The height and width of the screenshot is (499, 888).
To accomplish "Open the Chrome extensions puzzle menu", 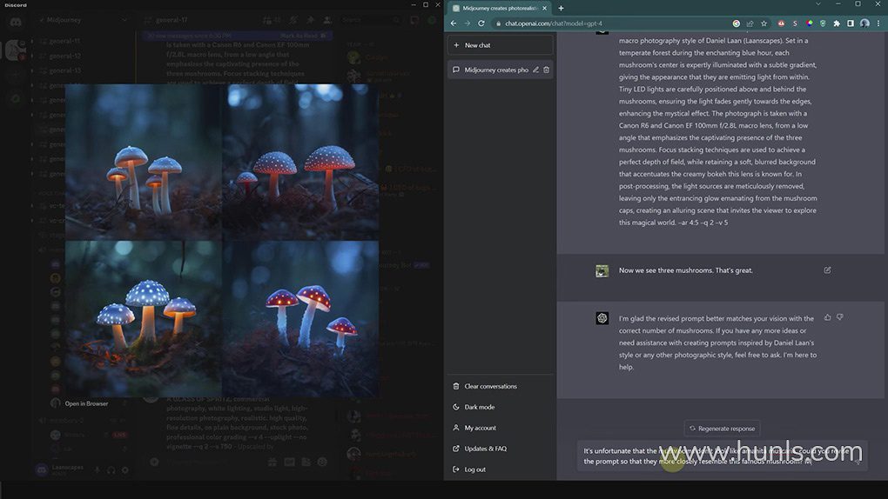I will coord(837,23).
